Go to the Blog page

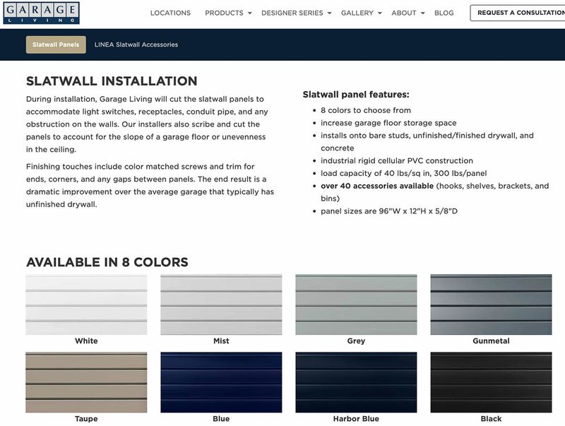pos(444,13)
